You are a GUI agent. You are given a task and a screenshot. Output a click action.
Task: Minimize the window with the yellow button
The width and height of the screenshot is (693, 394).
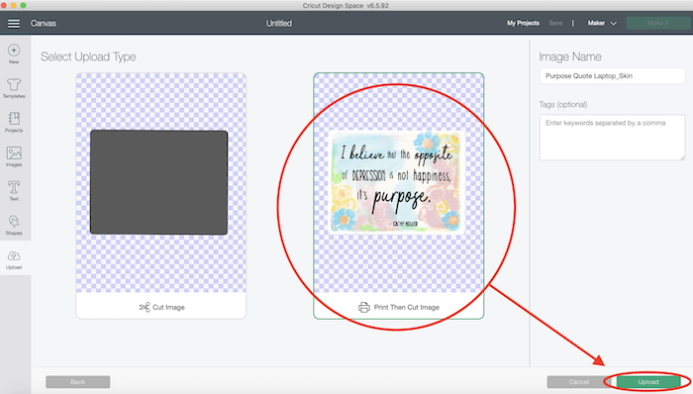[13, 5]
